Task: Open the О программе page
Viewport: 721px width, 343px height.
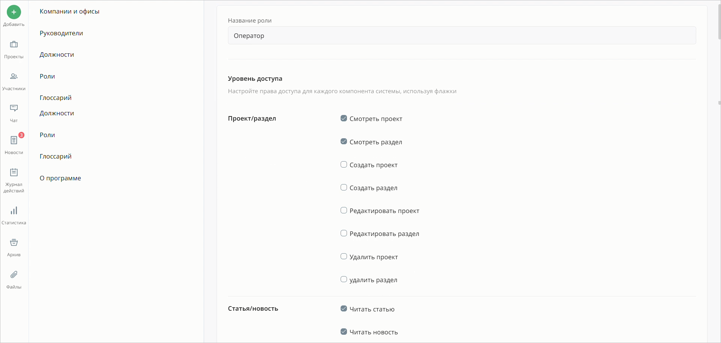Action: coord(60,178)
